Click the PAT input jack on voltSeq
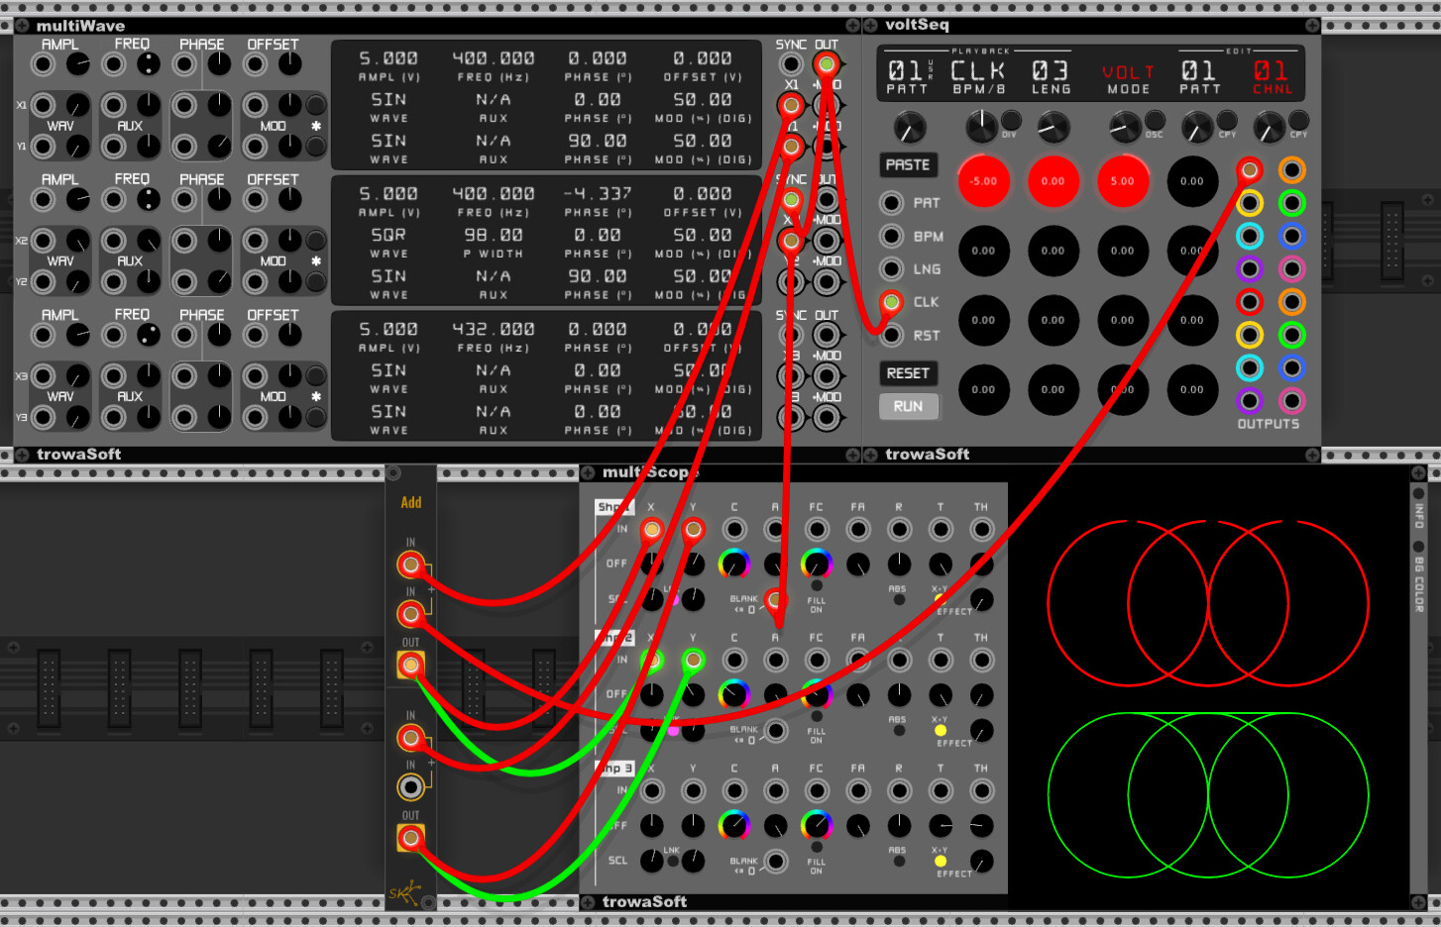Image resolution: width=1441 pixels, height=927 pixels. pyautogui.click(x=892, y=203)
